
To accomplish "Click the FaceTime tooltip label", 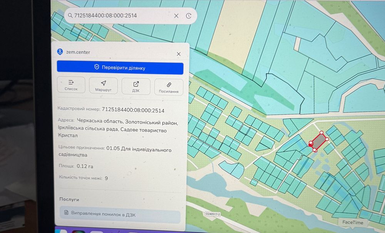I will (353, 222).
